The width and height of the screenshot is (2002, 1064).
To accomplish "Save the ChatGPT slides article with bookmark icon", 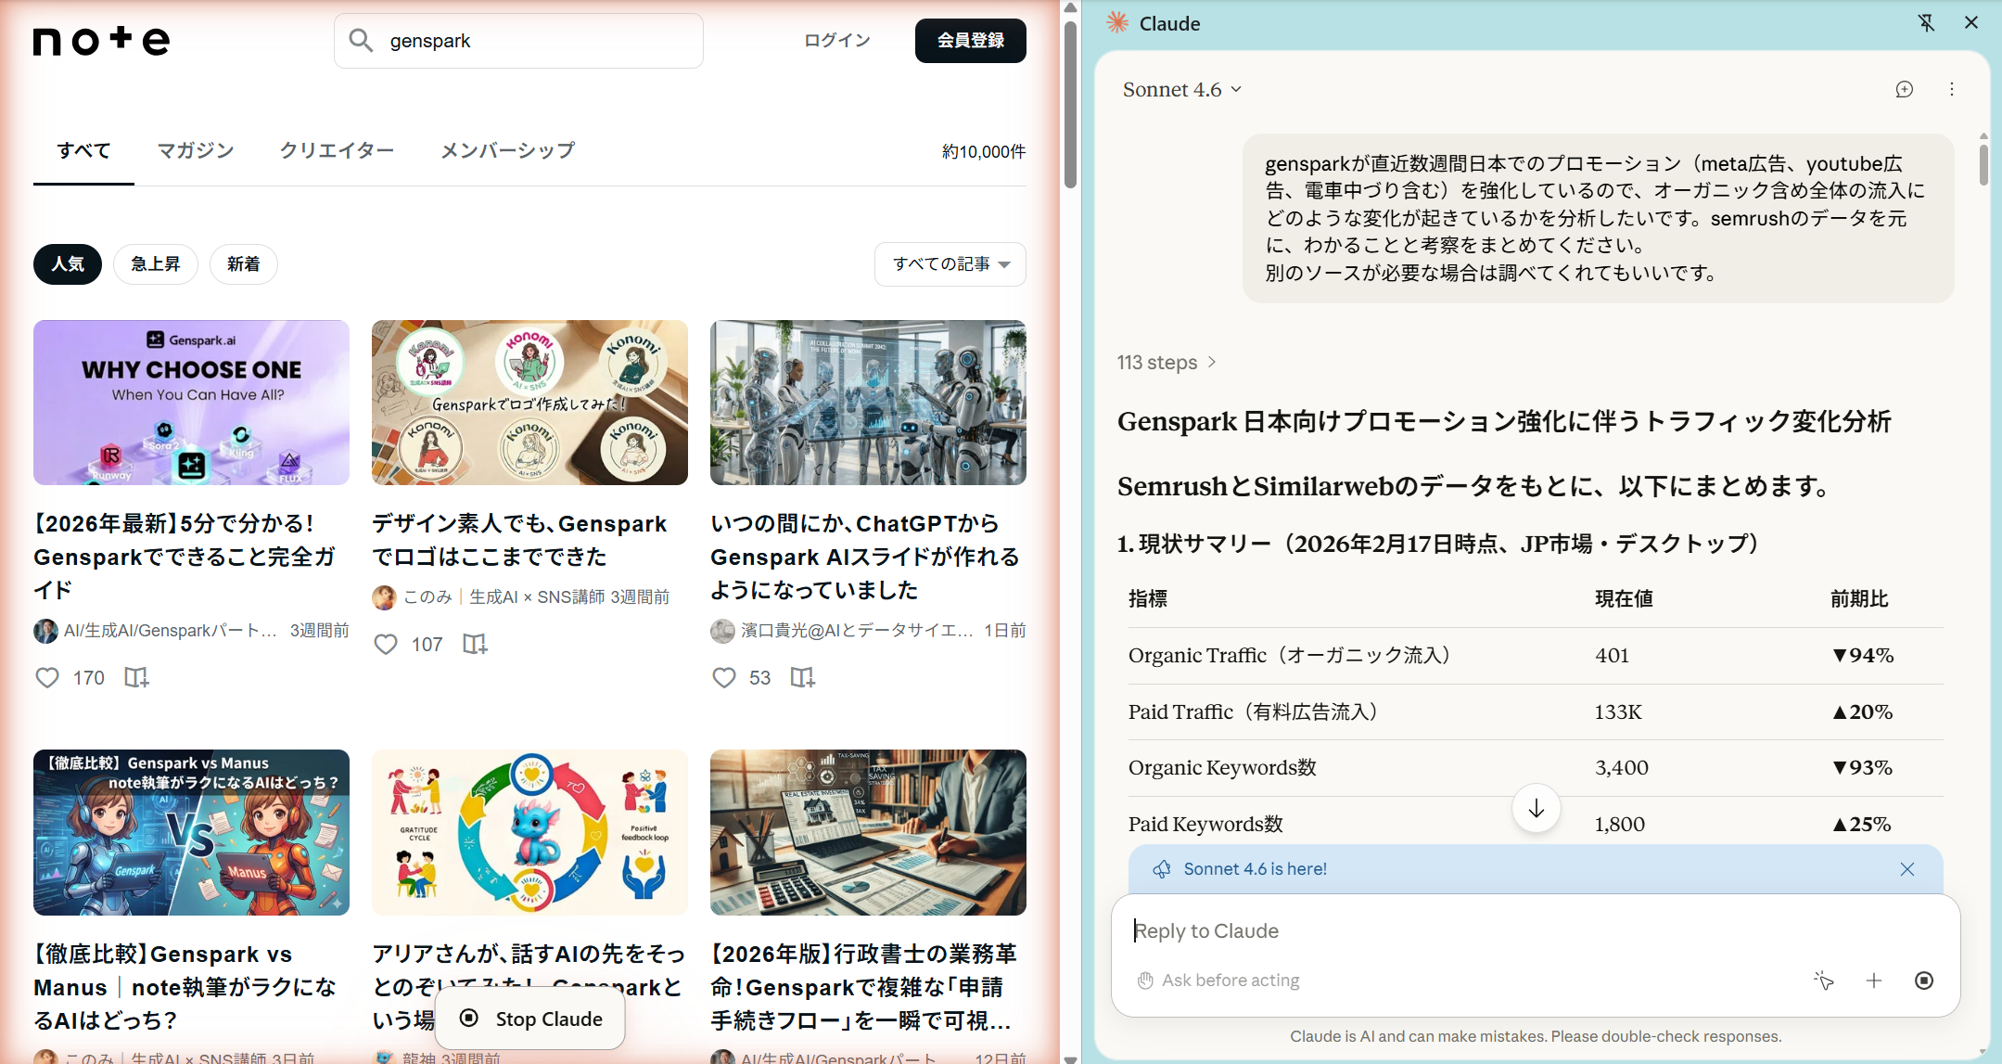I will coord(801,677).
